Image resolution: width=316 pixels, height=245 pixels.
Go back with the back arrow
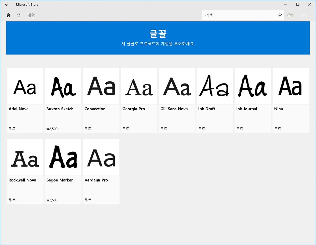(x=7, y=4)
